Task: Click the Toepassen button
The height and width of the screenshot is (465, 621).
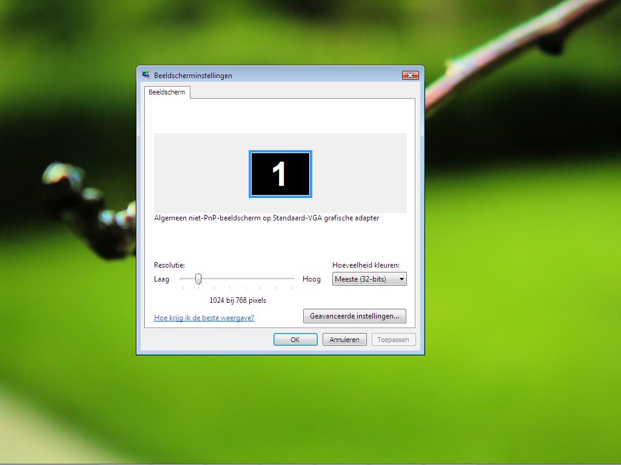Action: click(x=393, y=340)
